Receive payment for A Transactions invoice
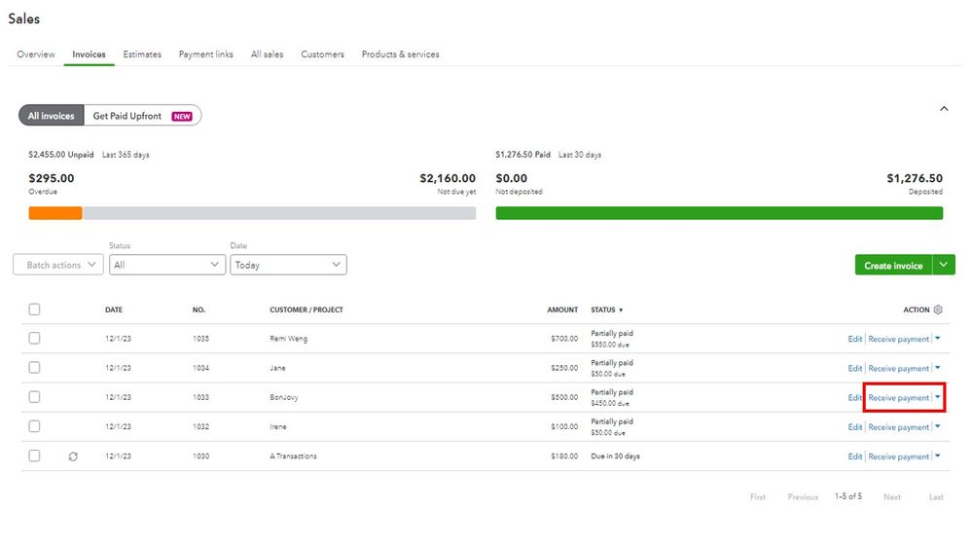972x547 pixels. tap(898, 456)
